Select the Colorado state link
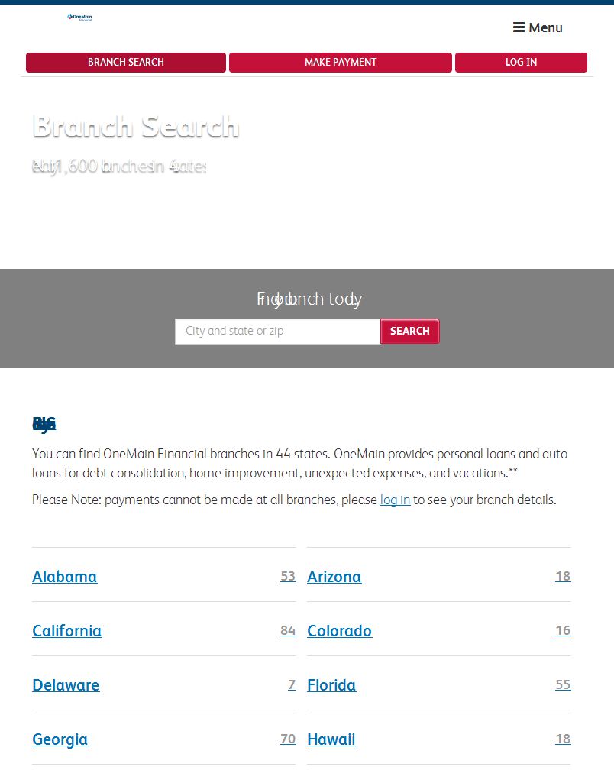 click(339, 630)
